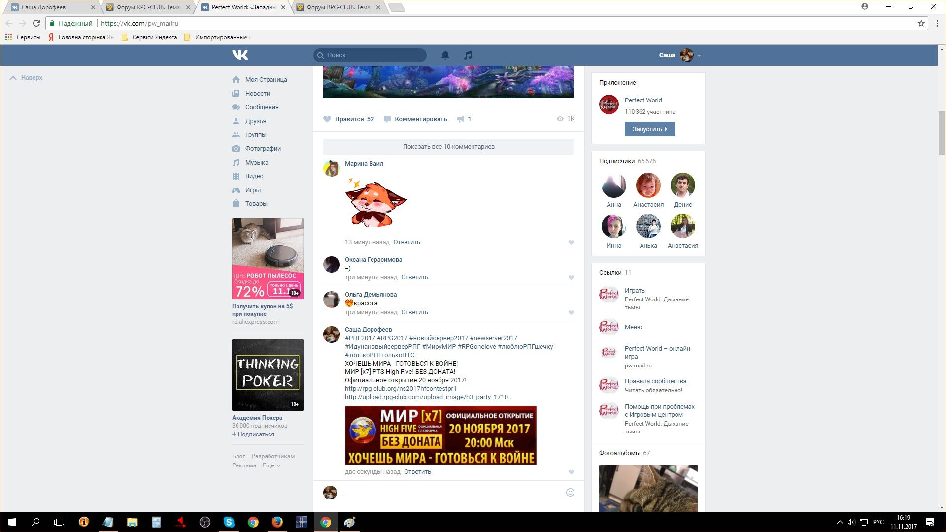The height and width of the screenshot is (532, 946).
Task: Open the Меню link
Action: pyautogui.click(x=633, y=327)
